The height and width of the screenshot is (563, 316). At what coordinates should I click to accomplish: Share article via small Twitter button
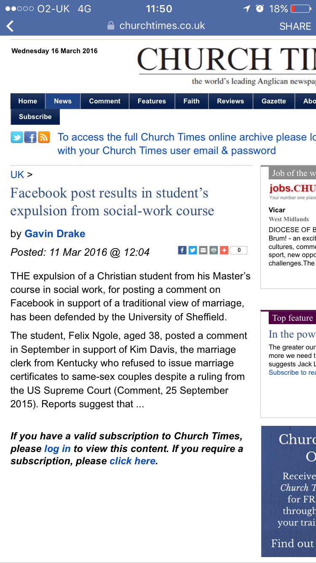coord(193,250)
